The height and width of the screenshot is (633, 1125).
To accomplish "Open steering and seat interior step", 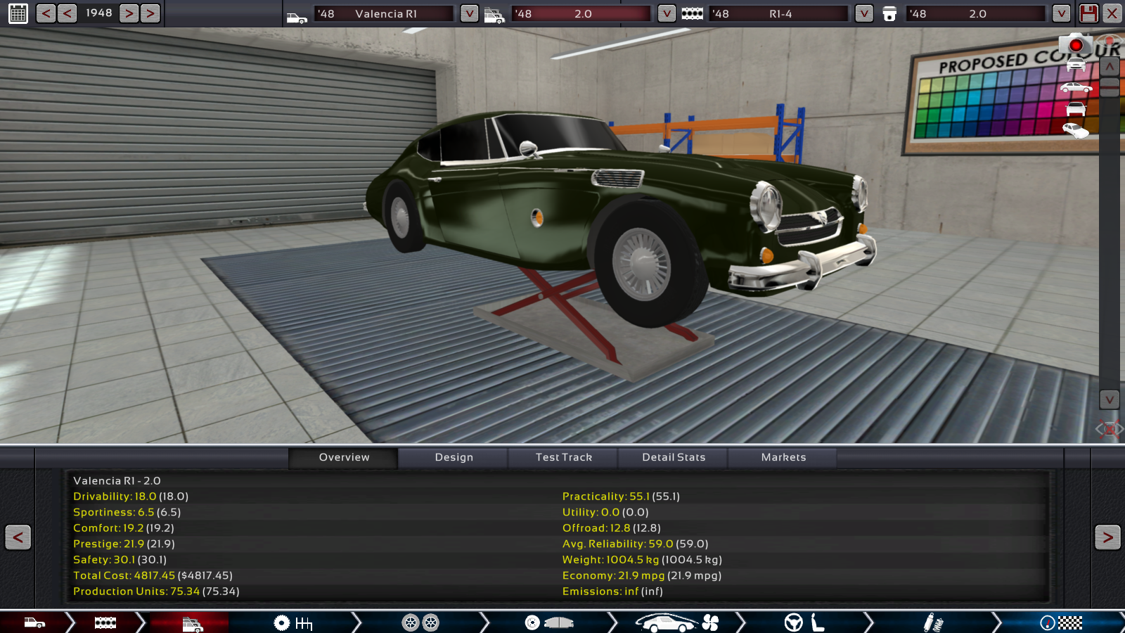I will (804, 622).
